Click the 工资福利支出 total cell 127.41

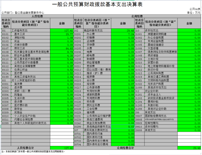pyautogui.click(x=62, y=31)
